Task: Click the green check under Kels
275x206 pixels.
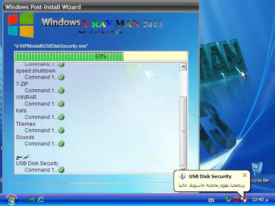Action: [61, 117]
